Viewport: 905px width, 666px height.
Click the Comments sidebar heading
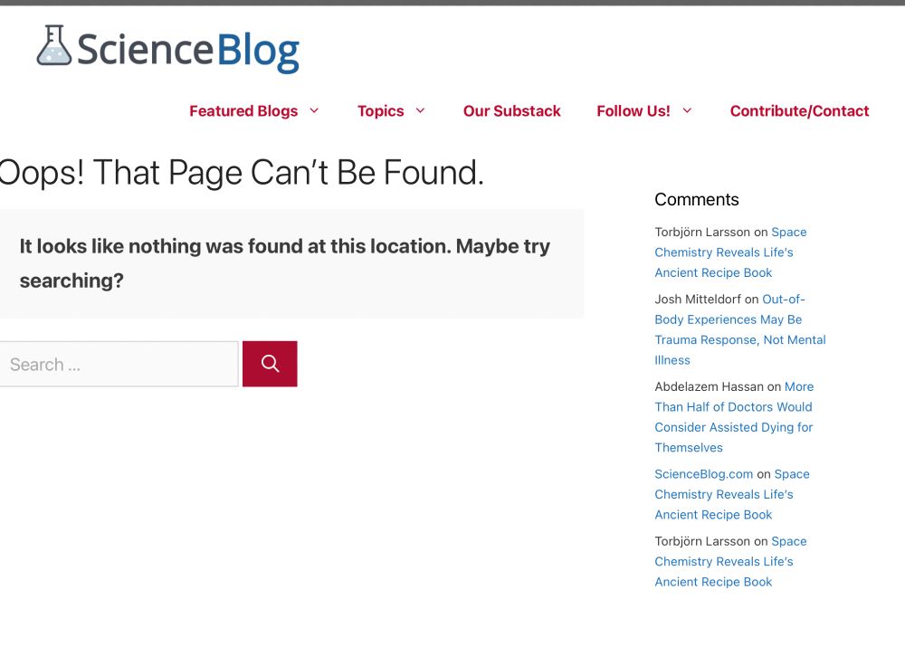point(697,199)
